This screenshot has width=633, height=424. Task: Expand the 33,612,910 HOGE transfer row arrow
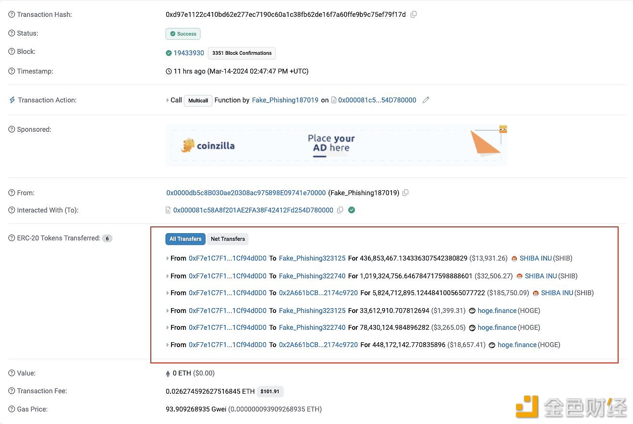point(168,311)
